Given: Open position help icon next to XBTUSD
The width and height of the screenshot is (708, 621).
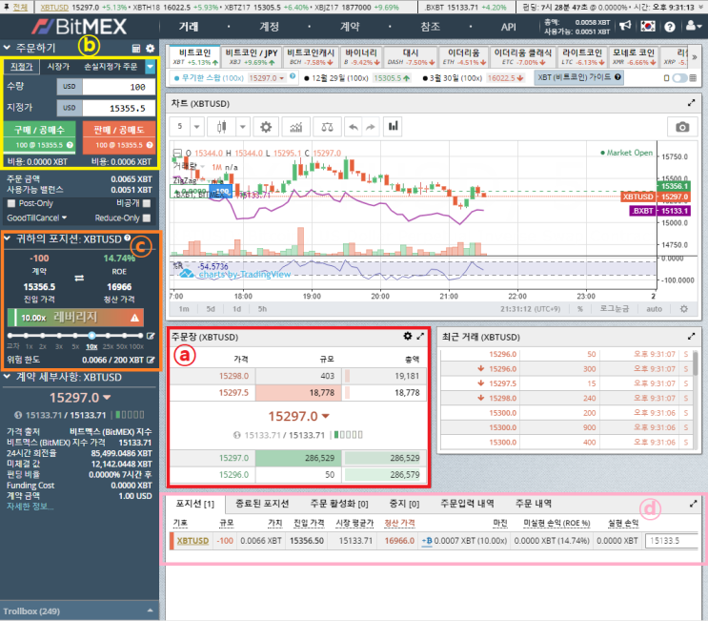Looking at the screenshot, I should point(128,238).
